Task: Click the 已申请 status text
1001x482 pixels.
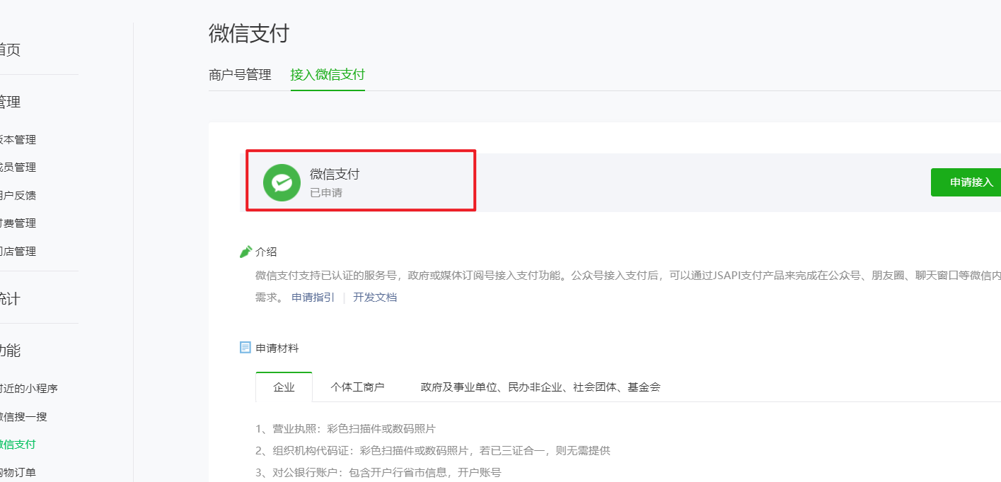Action: [326, 192]
